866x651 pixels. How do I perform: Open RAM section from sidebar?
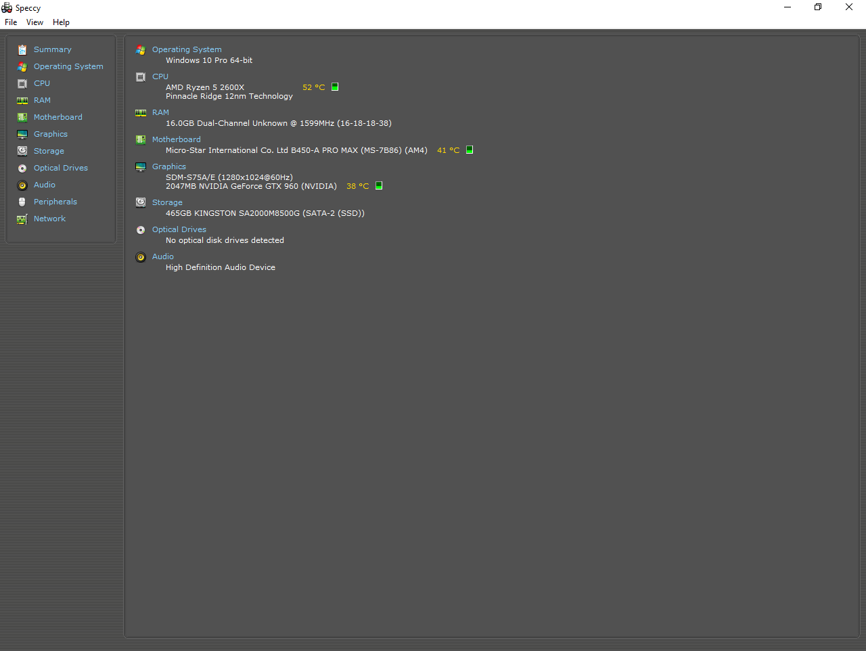[x=42, y=100]
